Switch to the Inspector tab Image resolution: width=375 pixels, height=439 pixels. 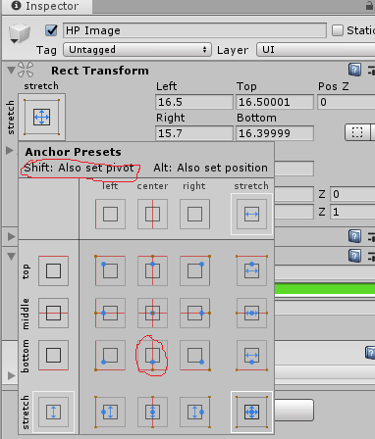click(x=46, y=6)
